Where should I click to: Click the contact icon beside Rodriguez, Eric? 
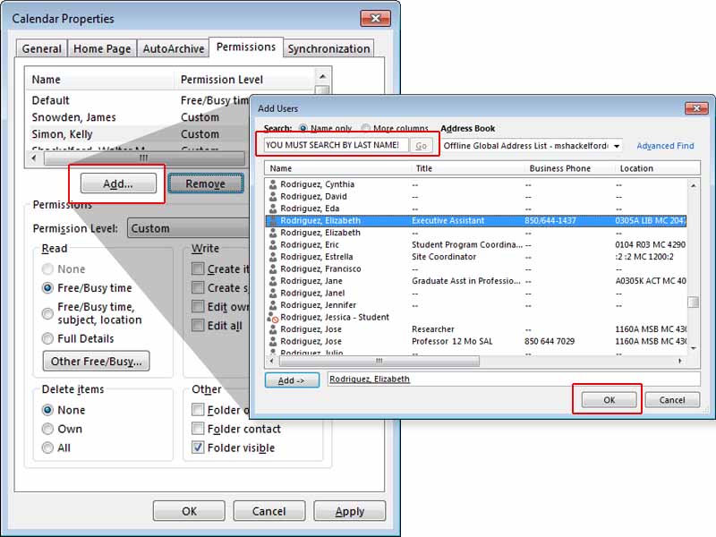tap(274, 244)
